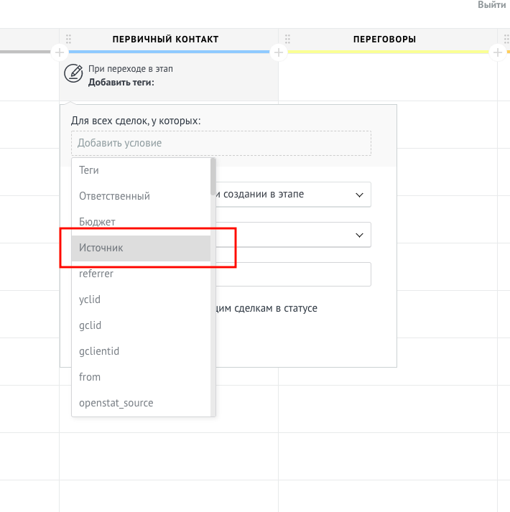Click the Выйти link
Image resolution: width=510 pixels, height=512 pixels.
492,4
